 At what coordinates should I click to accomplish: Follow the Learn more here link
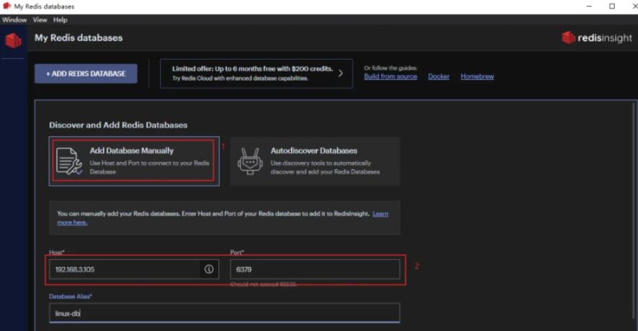tap(380, 214)
